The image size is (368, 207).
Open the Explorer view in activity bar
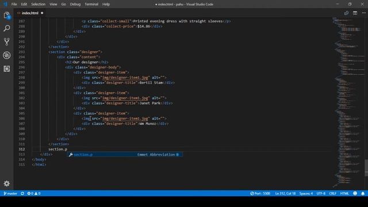pyautogui.click(x=6, y=16)
